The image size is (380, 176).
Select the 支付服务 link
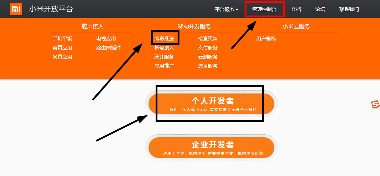click(x=208, y=48)
